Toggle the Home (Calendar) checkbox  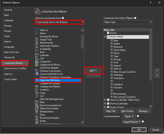(108, 104)
